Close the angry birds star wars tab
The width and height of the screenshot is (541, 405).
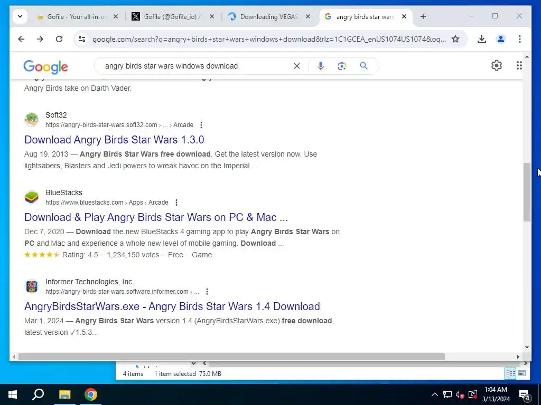tap(404, 16)
